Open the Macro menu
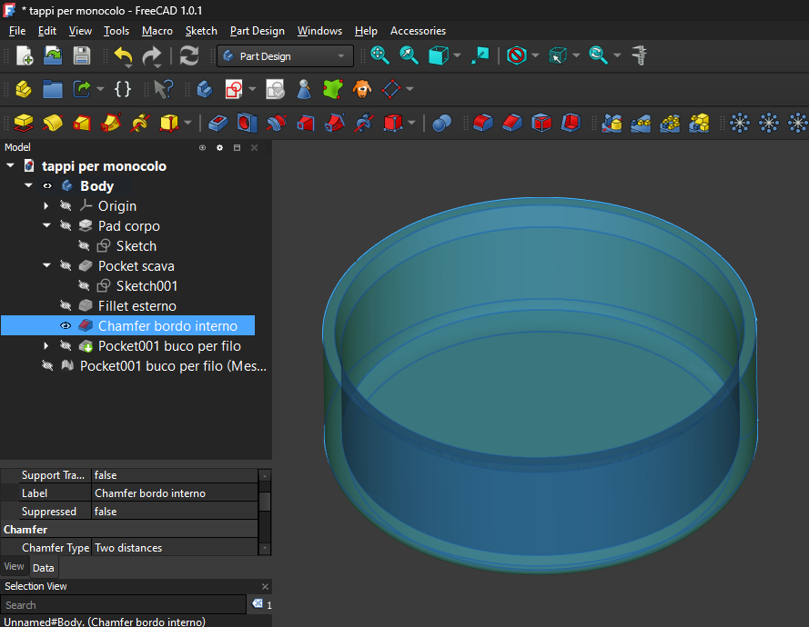809x627 pixels. (157, 31)
